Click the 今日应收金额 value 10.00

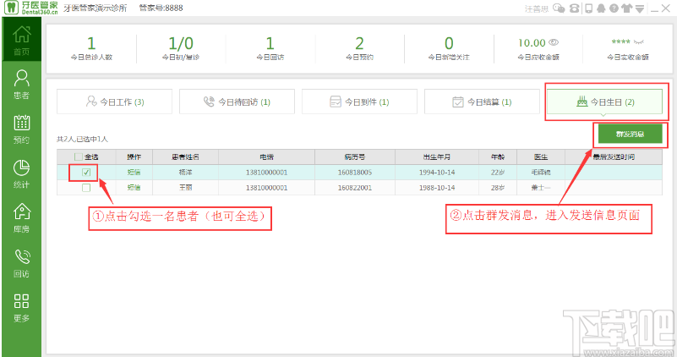point(532,43)
